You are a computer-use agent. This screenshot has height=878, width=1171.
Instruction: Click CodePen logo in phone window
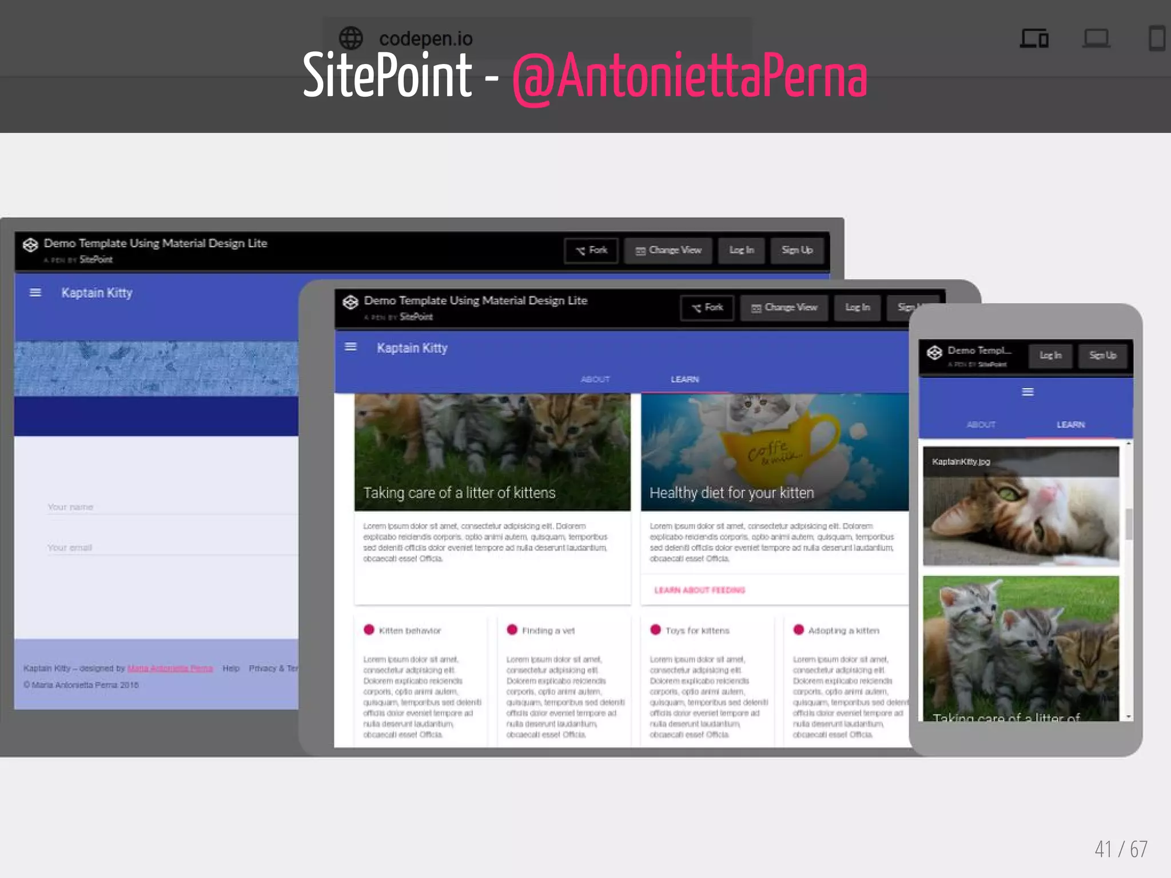pos(934,353)
